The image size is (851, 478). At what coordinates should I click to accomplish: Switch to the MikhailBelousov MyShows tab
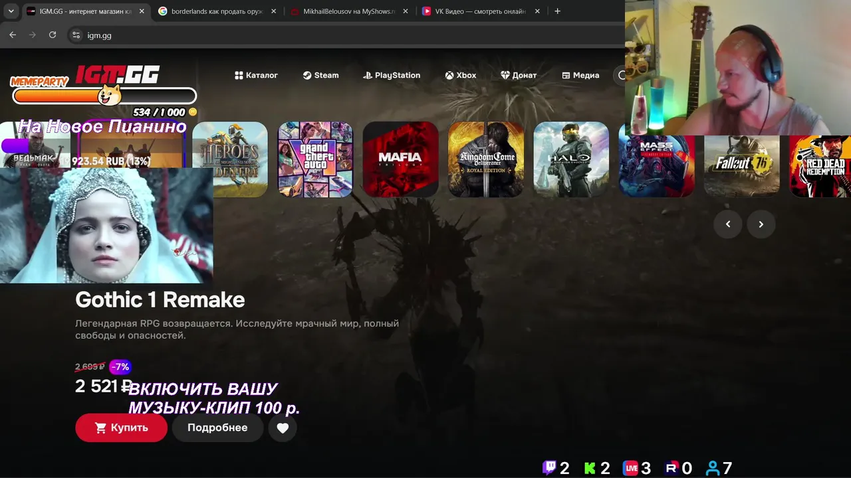coord(348,11)
